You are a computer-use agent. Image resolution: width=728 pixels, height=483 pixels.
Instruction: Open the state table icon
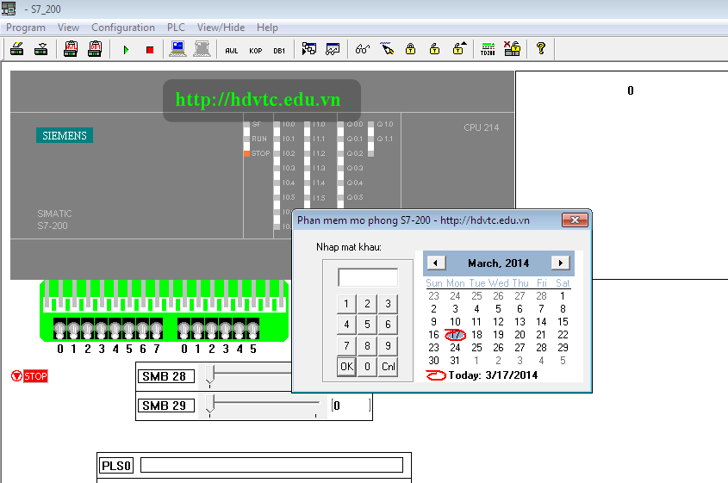tap(308, 49)
